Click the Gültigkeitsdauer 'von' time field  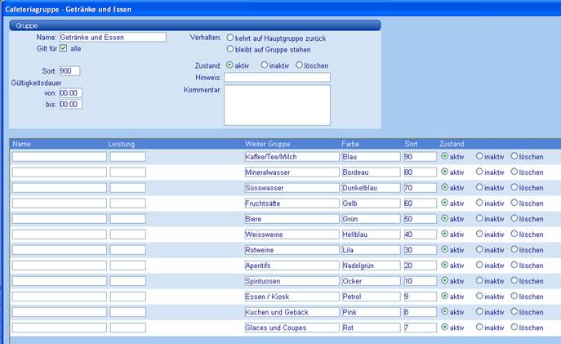tap(70, 92)
